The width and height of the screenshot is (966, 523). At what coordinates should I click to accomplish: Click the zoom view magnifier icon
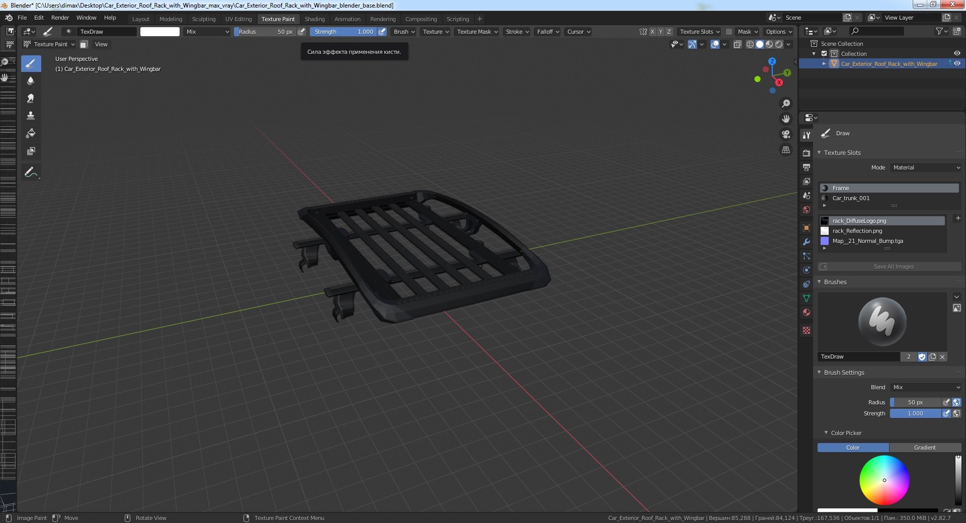[x=785, y=104]
